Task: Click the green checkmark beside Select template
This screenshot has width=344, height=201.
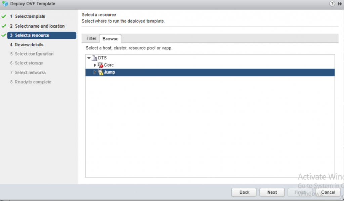Action: point(4,16)
